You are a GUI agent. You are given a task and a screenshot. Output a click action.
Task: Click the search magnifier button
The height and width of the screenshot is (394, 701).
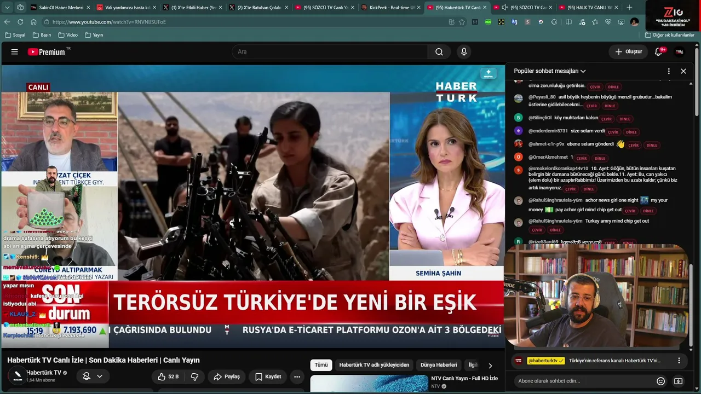(439, 52)
